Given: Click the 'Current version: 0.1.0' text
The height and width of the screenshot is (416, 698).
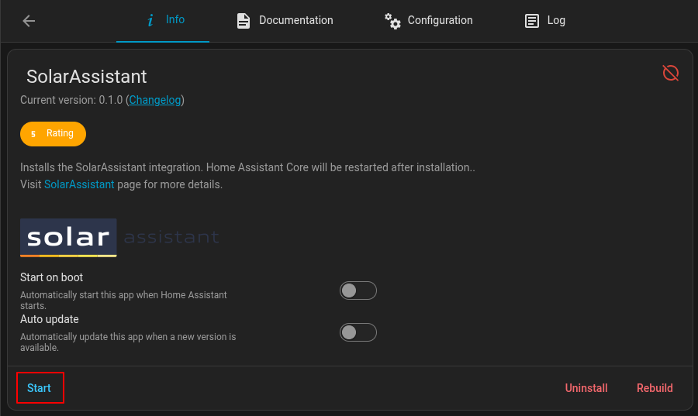Looking at the screenshot, I should coord(71,100).
